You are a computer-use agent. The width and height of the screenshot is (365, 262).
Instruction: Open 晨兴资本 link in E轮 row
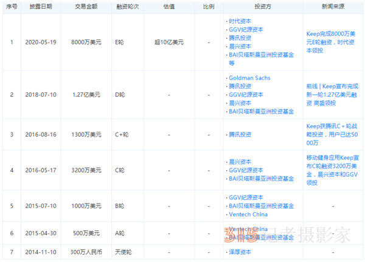(x=240, y=46)
